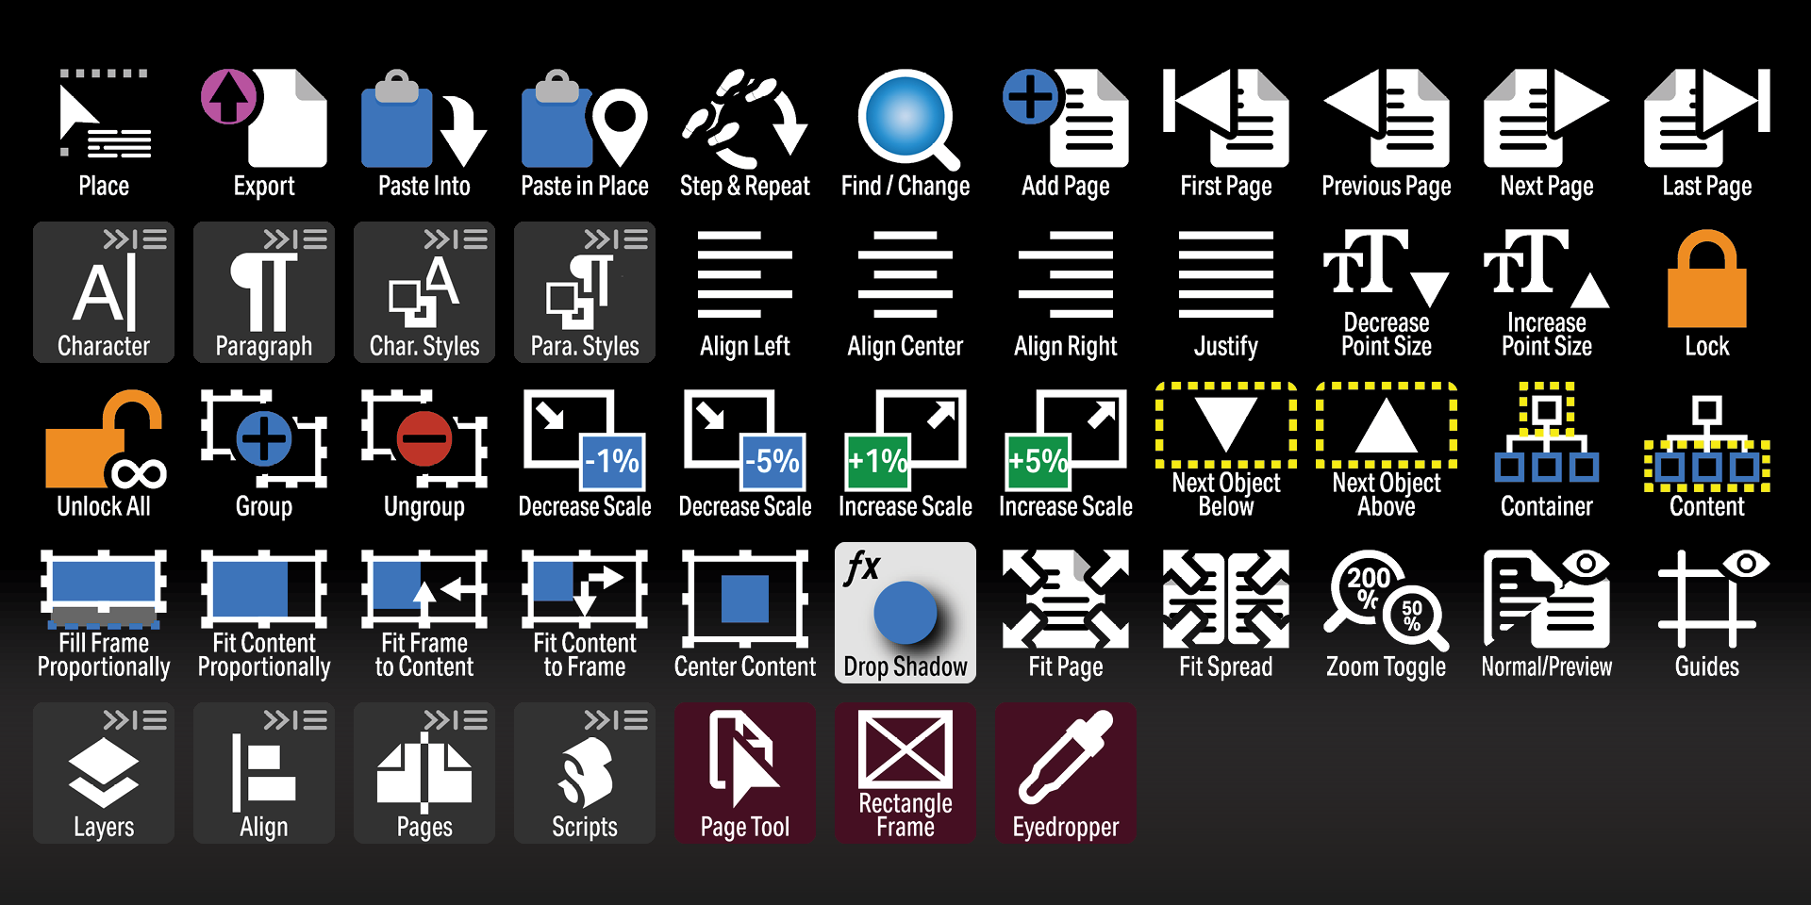
Task: Jump to Last Page icon
Action: 1707,118
